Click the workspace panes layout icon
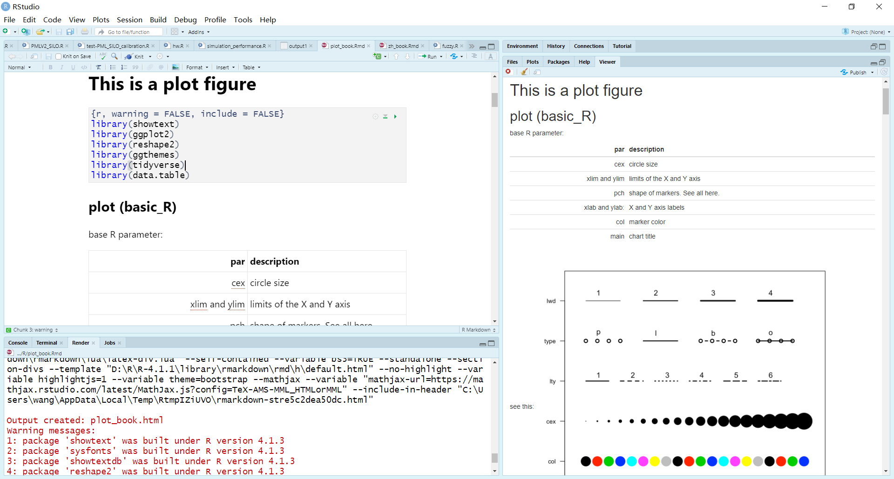This screenshot has width=894, height=479. click(x=174, y=32)
